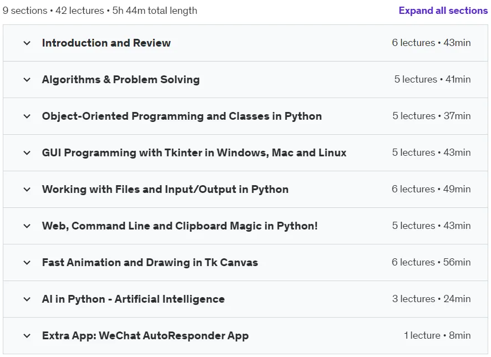This screenshot has height=357, width=491.
Task: Click the 6 lectures • 56min label
Action: 431,262
